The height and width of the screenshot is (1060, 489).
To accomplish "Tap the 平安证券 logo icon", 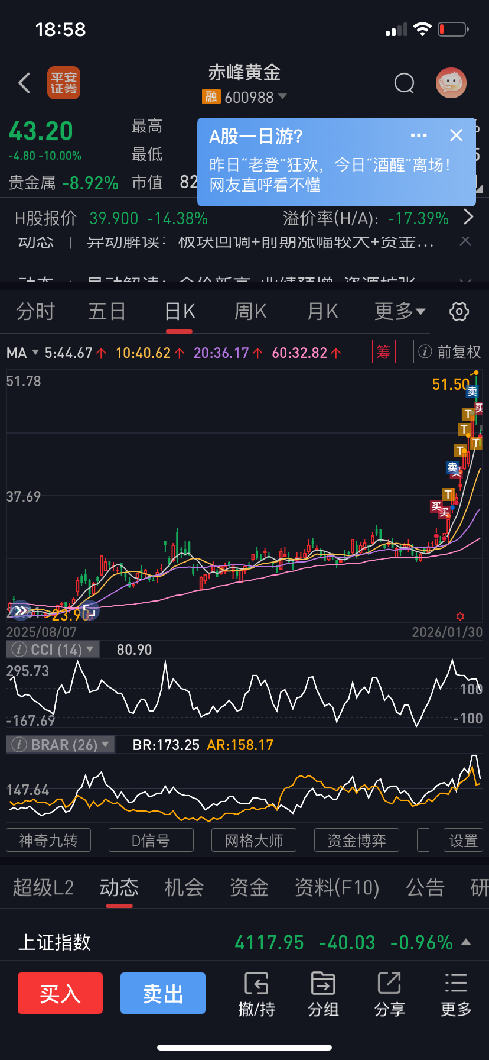I will (64, 83).
